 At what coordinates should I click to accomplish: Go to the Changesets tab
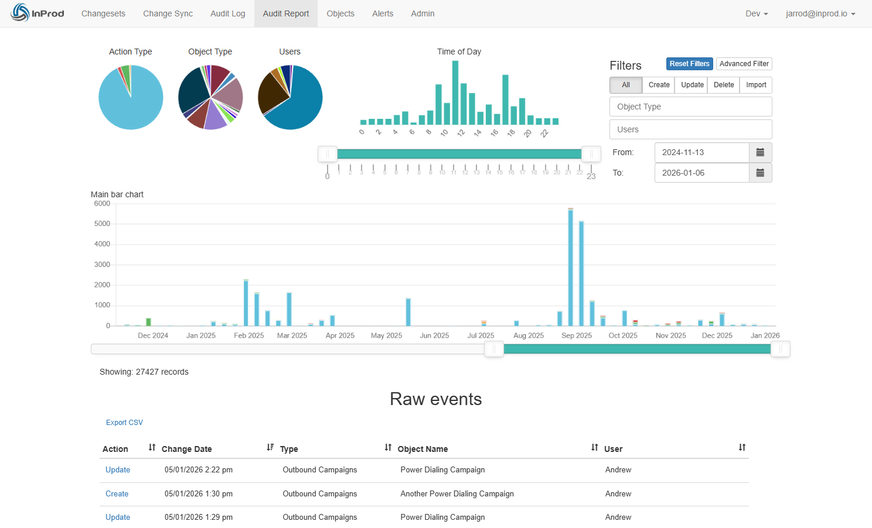coord(103,13)
